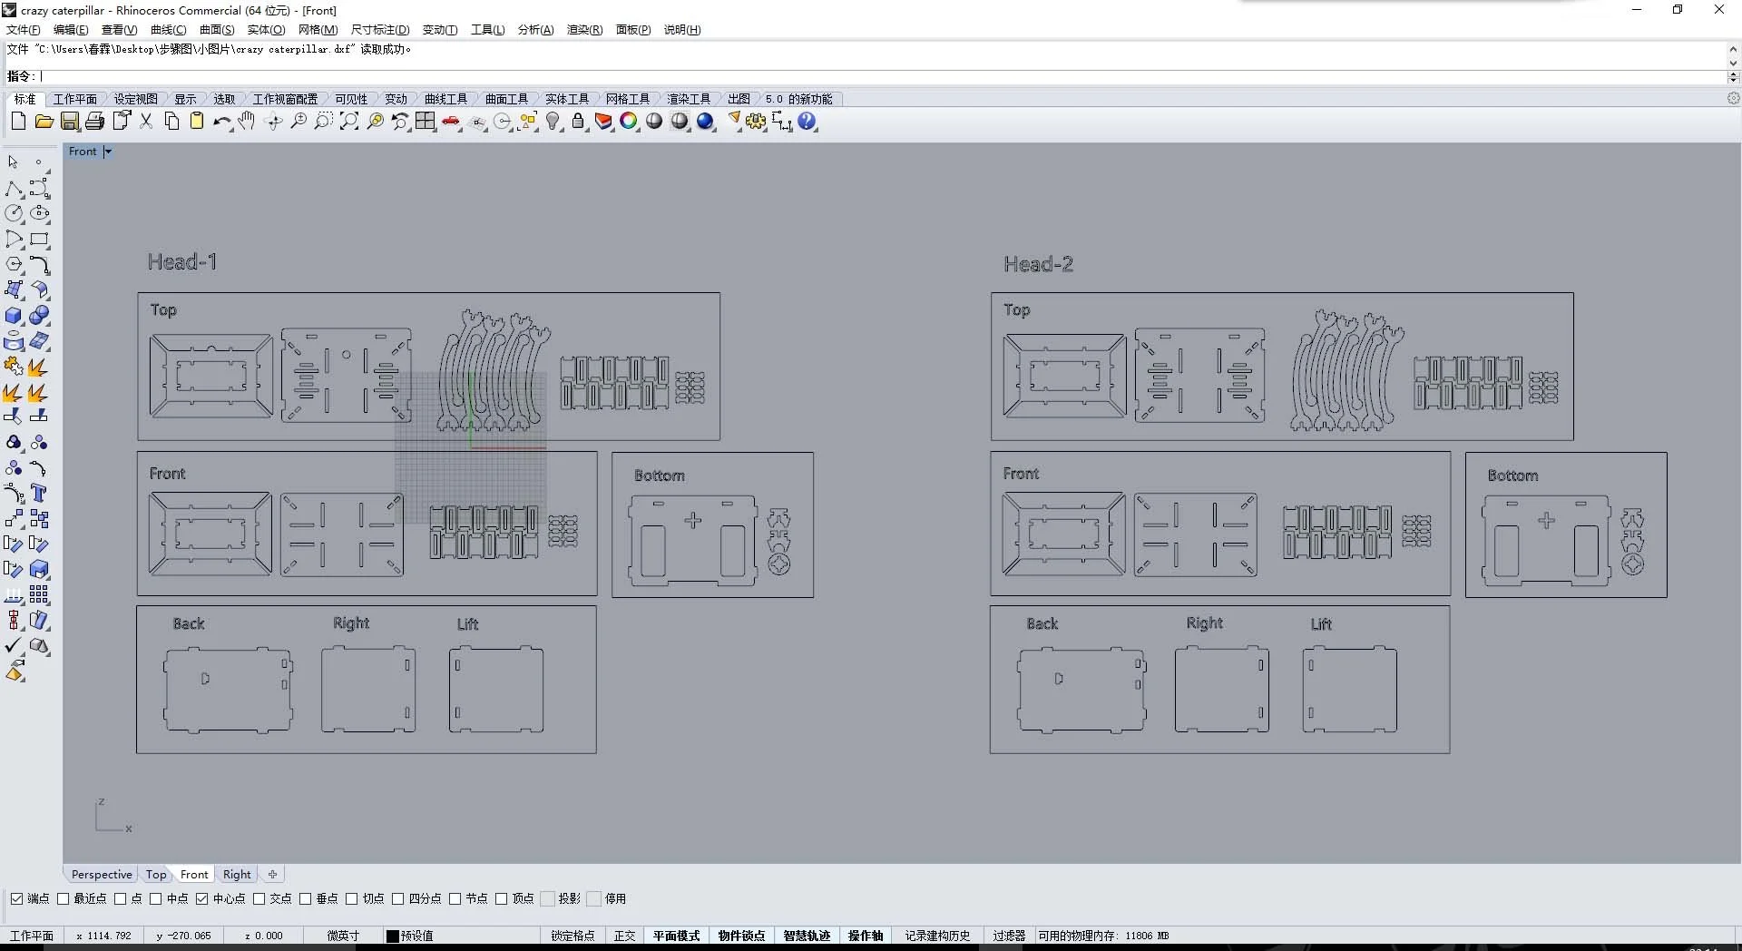
Task: Toggle the 交点 osnap checkbox
Action: [x=259, y=898]
